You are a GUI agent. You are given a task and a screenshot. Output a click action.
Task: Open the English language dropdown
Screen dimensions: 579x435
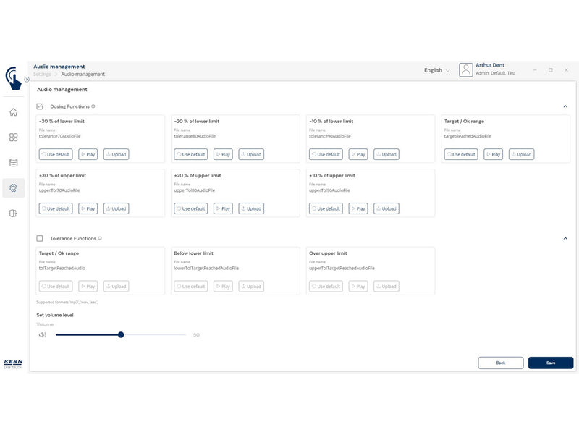(x=436, y=70)
